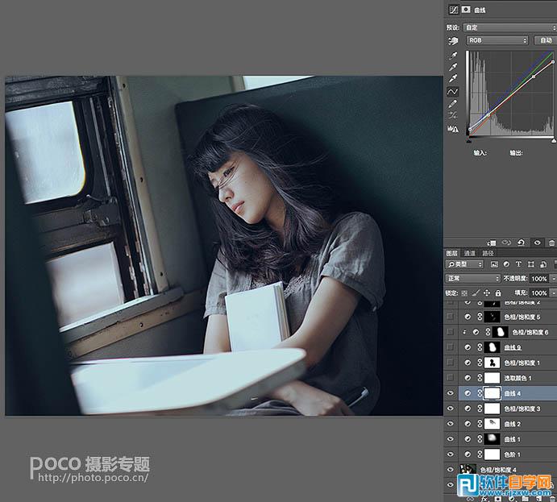This screenshot has width=557, height=502.
Task: Click the clip to layer icon
Action: point(492,243)
